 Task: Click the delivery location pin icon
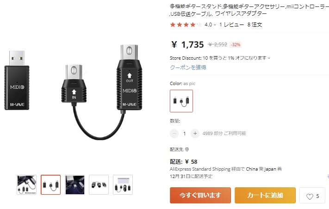tap(187, 149)
